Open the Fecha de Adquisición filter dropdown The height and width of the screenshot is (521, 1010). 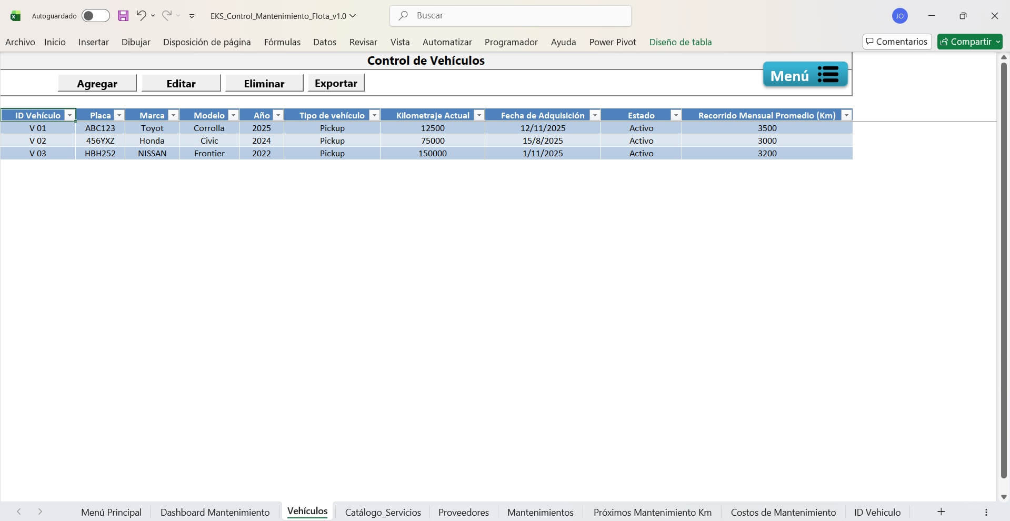pyautogui.click(x=595, y=115)
